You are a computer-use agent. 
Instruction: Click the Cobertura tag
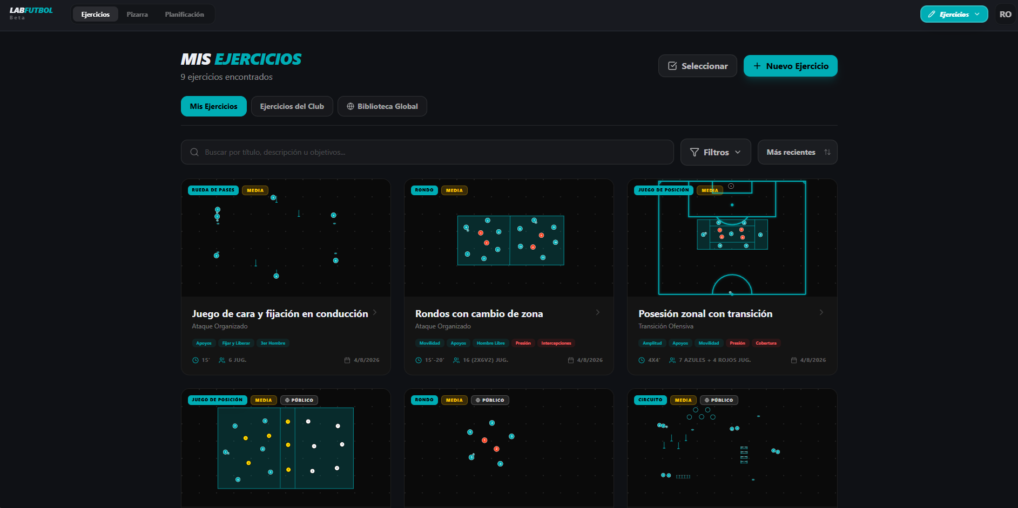point(766,343)
